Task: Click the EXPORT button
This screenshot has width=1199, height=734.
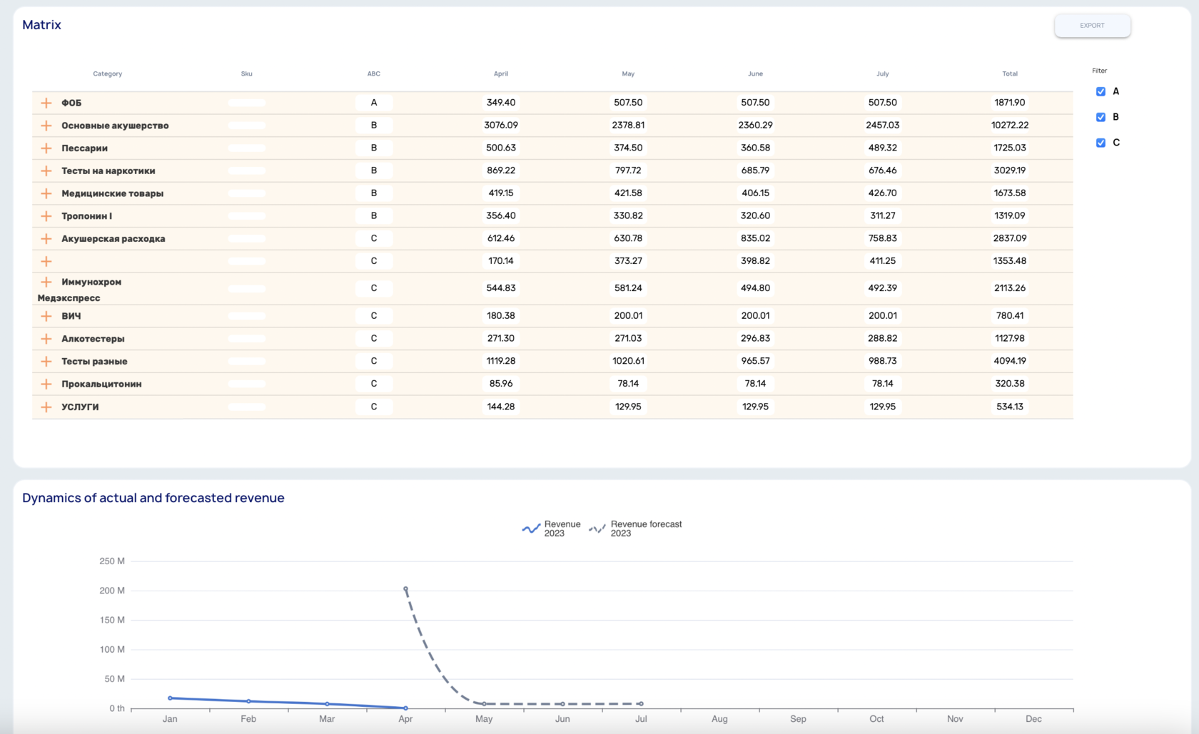Action: point(1092,26)
